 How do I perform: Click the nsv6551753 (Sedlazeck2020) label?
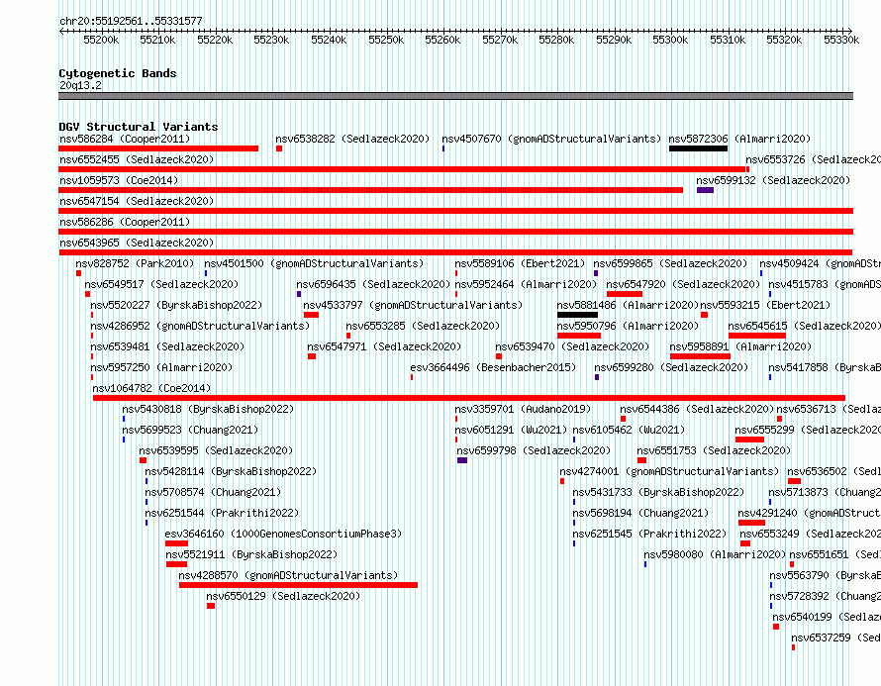point(714,450)
